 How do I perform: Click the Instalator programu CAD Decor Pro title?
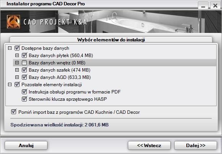[46, 4]
